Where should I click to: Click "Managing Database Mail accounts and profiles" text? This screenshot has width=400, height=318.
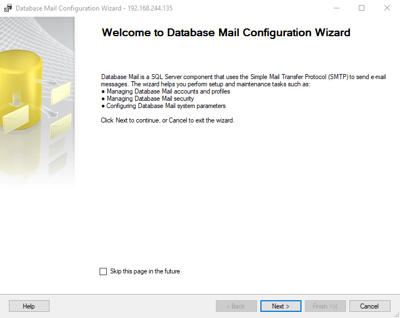click(168, 91)
